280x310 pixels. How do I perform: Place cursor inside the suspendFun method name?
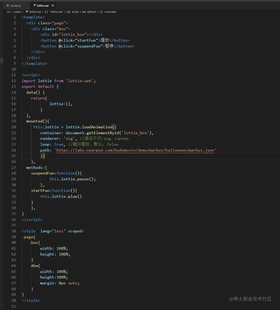pyautogui.click(x=43, y=173)
